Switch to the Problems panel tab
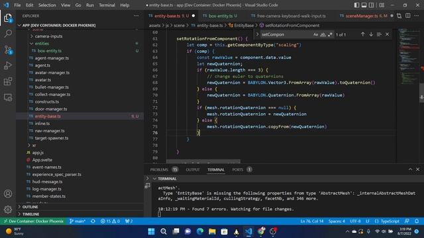The height and width of the screenshot is (238, 424). (164, 170)
